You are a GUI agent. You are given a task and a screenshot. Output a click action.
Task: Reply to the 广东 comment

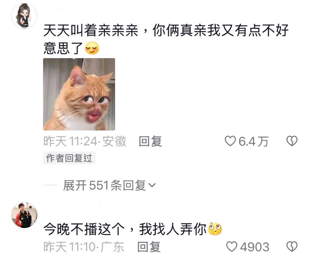[x=149, y=247]
